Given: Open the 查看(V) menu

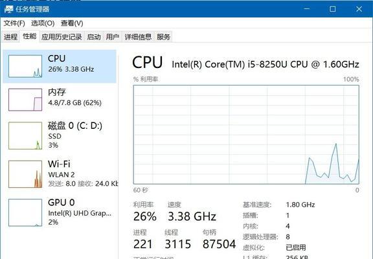Looking at the screenshot, I should [72, 23].
